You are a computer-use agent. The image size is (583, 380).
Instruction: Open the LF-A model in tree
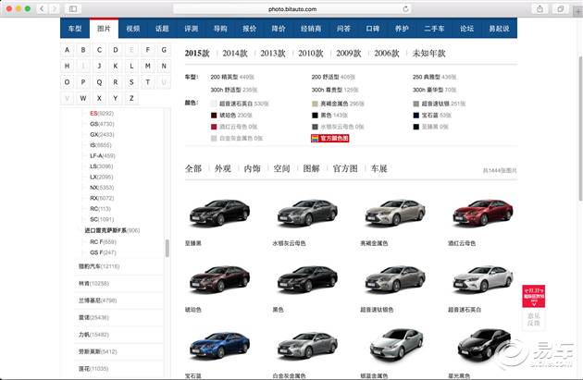tap(103, 156)
